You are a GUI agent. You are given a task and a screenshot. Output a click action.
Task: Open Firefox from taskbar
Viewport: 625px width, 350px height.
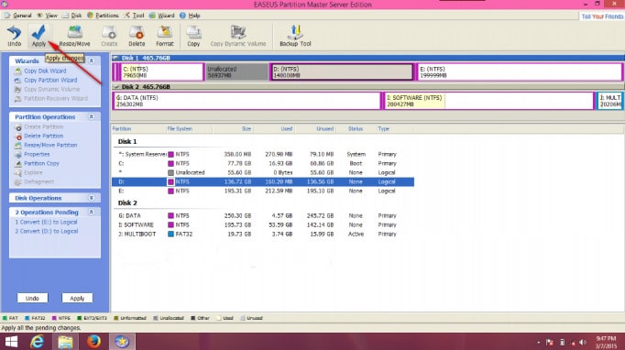(x=93, y=342)
